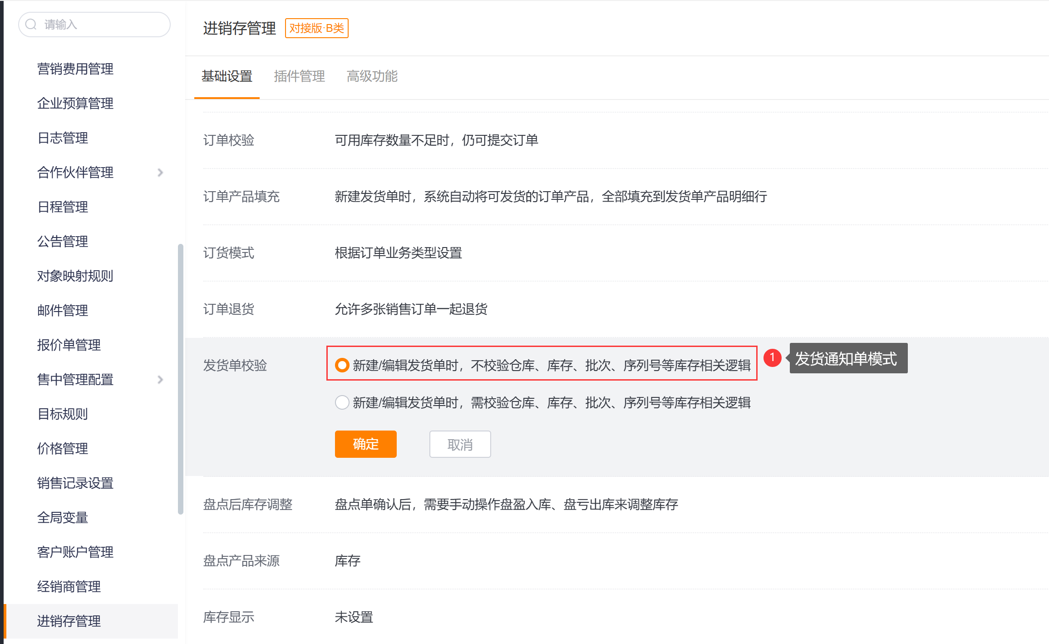The image size is (1049, 644).
Task: Switch to 高级功能 tab
Action: (x=372, y=76)
